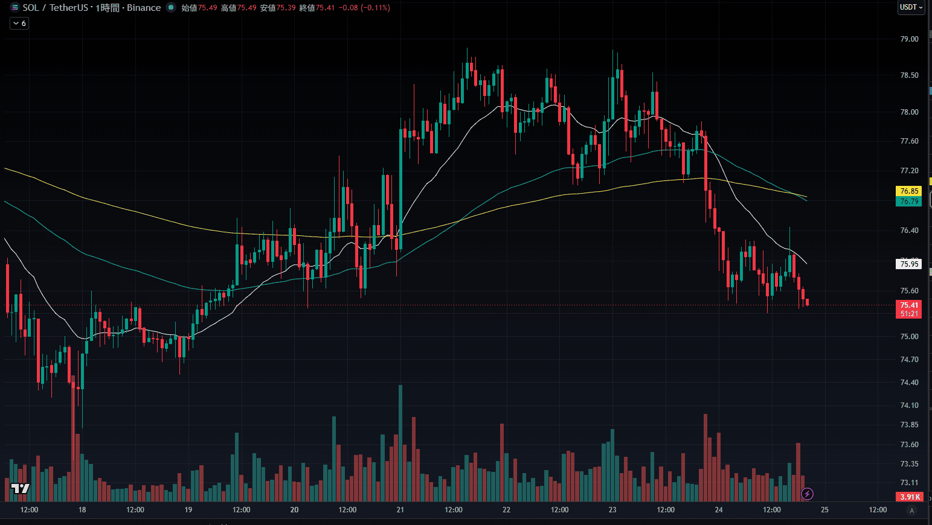Click the 77.20 price axis label

pos(909,171)
